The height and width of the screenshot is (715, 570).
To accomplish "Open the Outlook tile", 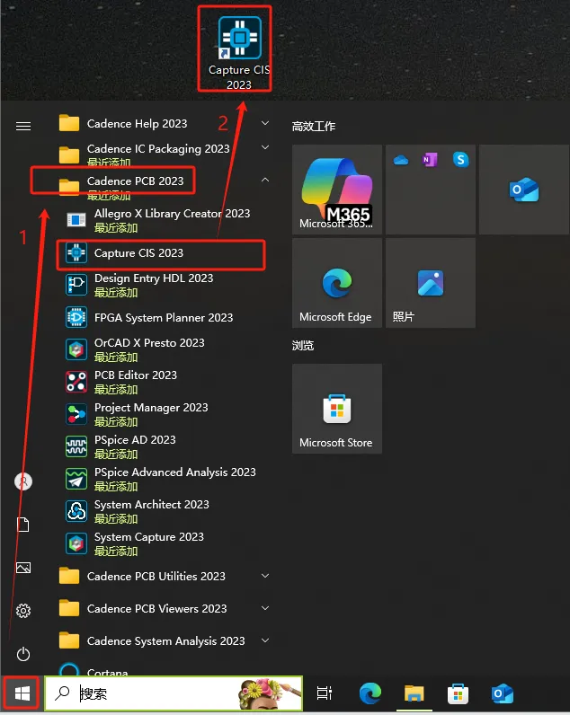I will [524, 190].
